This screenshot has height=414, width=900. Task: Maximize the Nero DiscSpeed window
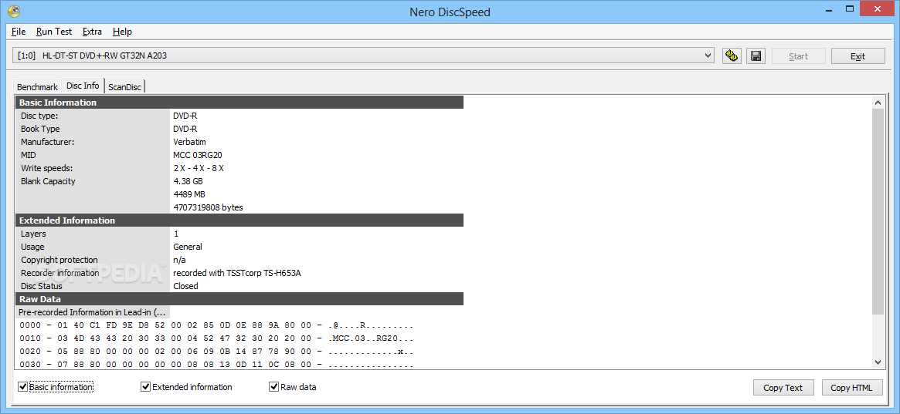tap(850, 8)
